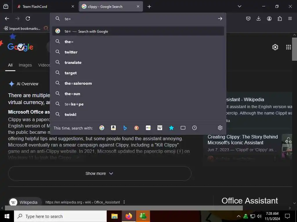Open the Firefox account menu
This screenshot has height=222, width=297.
(269, 18)
